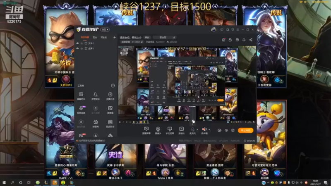The image size is (331, 186).
Task: Edit the field with pencil beside 修改
Action: [x=165, y=37]
